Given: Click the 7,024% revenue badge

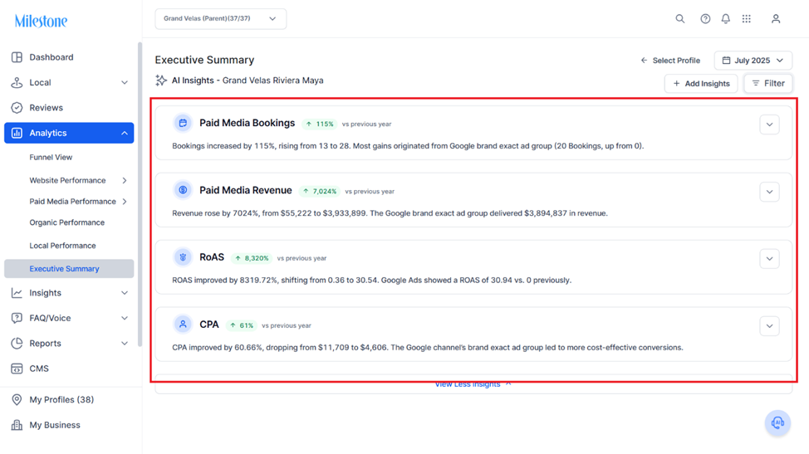Looking at the screenshot, I should click(320, 191).
